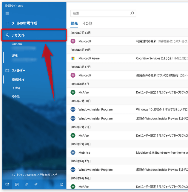188x192 pixels.
Task: Open Cognitive Services にようこそ email
Action: click(x=127, y=58)
